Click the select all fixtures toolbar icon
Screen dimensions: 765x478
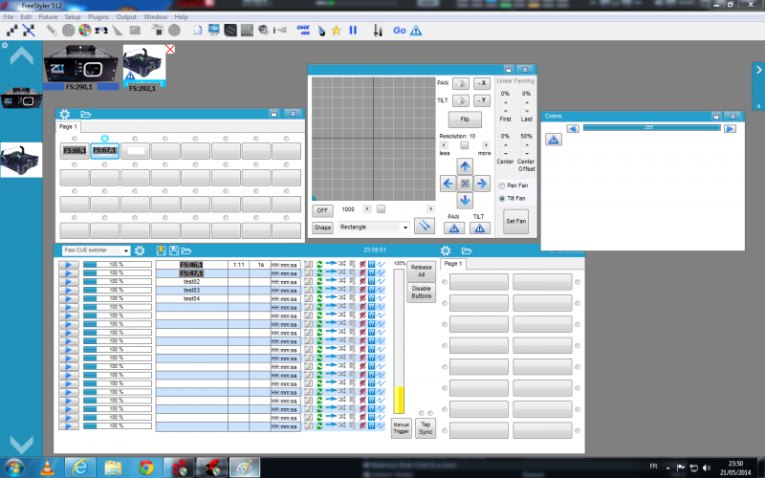click(12, 31)
